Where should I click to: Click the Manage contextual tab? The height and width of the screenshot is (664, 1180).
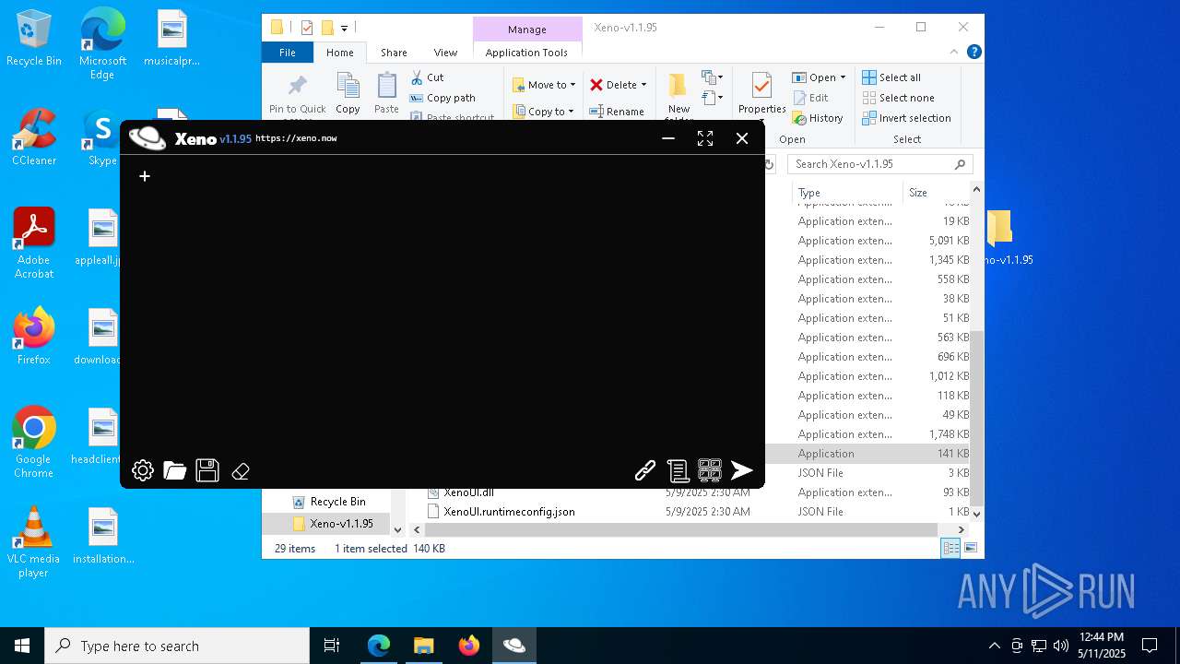(x=527, y=30)
